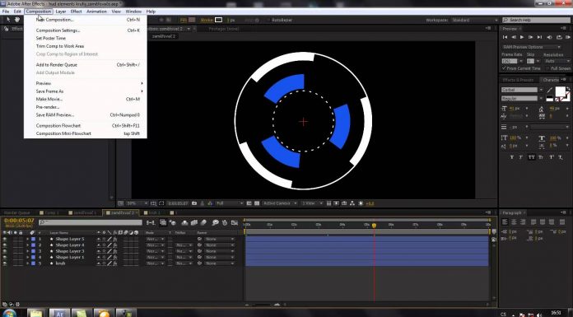
Task: Enable Frame Blending switch in timeline
Action: [194, 222]
